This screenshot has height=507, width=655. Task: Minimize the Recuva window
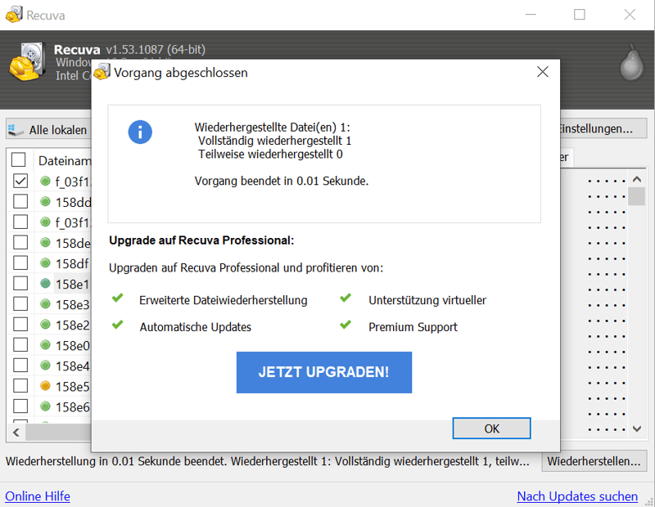click(x=531, y=15)
